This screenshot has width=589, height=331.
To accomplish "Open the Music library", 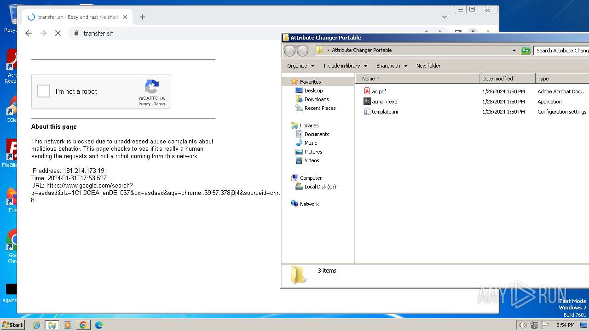I will pos(311,143).
